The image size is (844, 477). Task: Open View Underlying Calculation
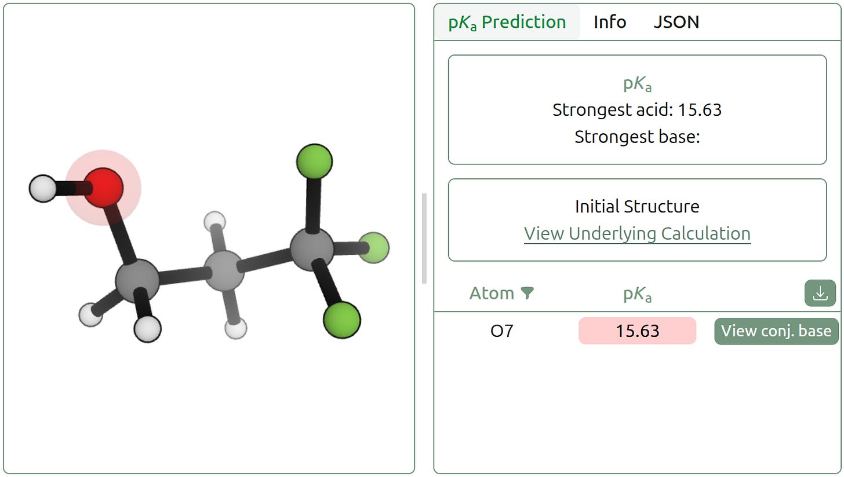[636, 233]
